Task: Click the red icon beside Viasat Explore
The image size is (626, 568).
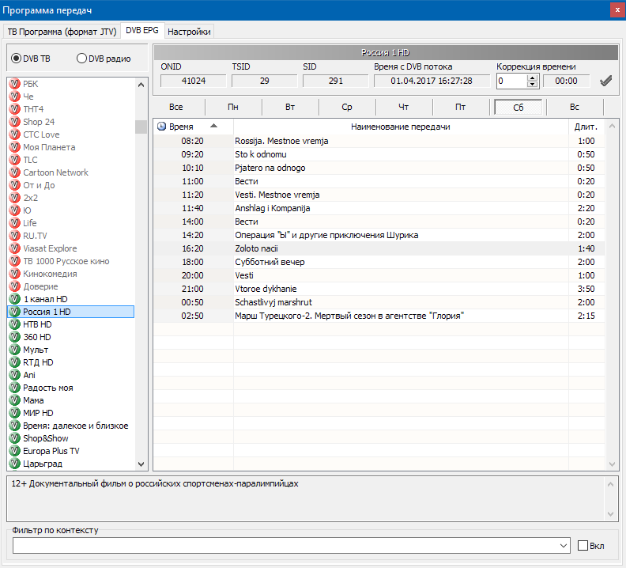Action: pyautogui.click(x=14, y=248)
